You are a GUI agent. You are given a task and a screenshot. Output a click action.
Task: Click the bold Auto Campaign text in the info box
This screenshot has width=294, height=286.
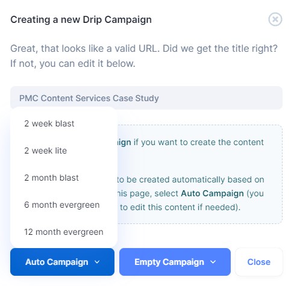(x=212, y=193)
